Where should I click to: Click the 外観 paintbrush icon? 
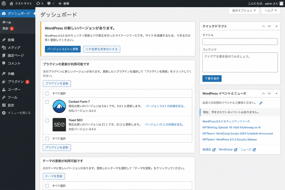click(4, 73)
